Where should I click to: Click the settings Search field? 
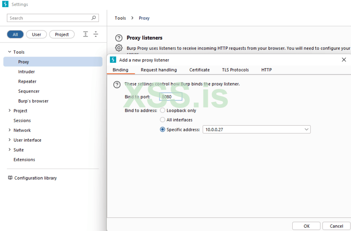click(53, 18)
